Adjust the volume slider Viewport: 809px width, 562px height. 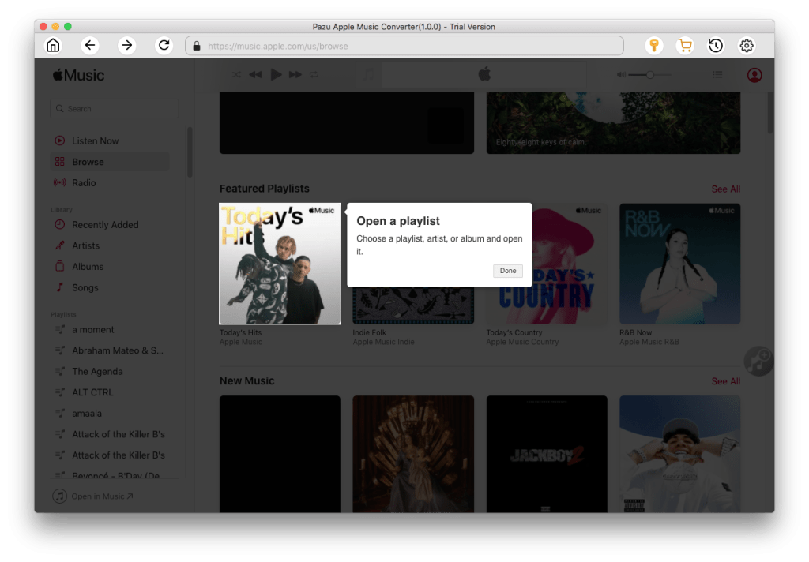pos(649,75)
